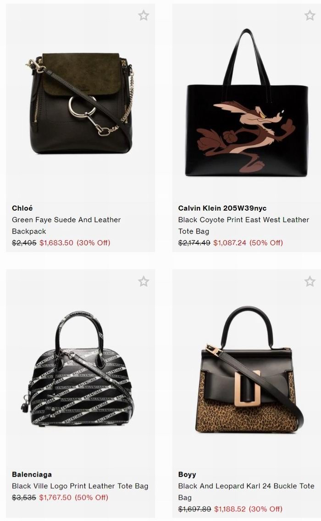Viewport: 321px width, 521px height.
Task: Save the Boyy Karl bag using its star icon
Action: (310, 282)
